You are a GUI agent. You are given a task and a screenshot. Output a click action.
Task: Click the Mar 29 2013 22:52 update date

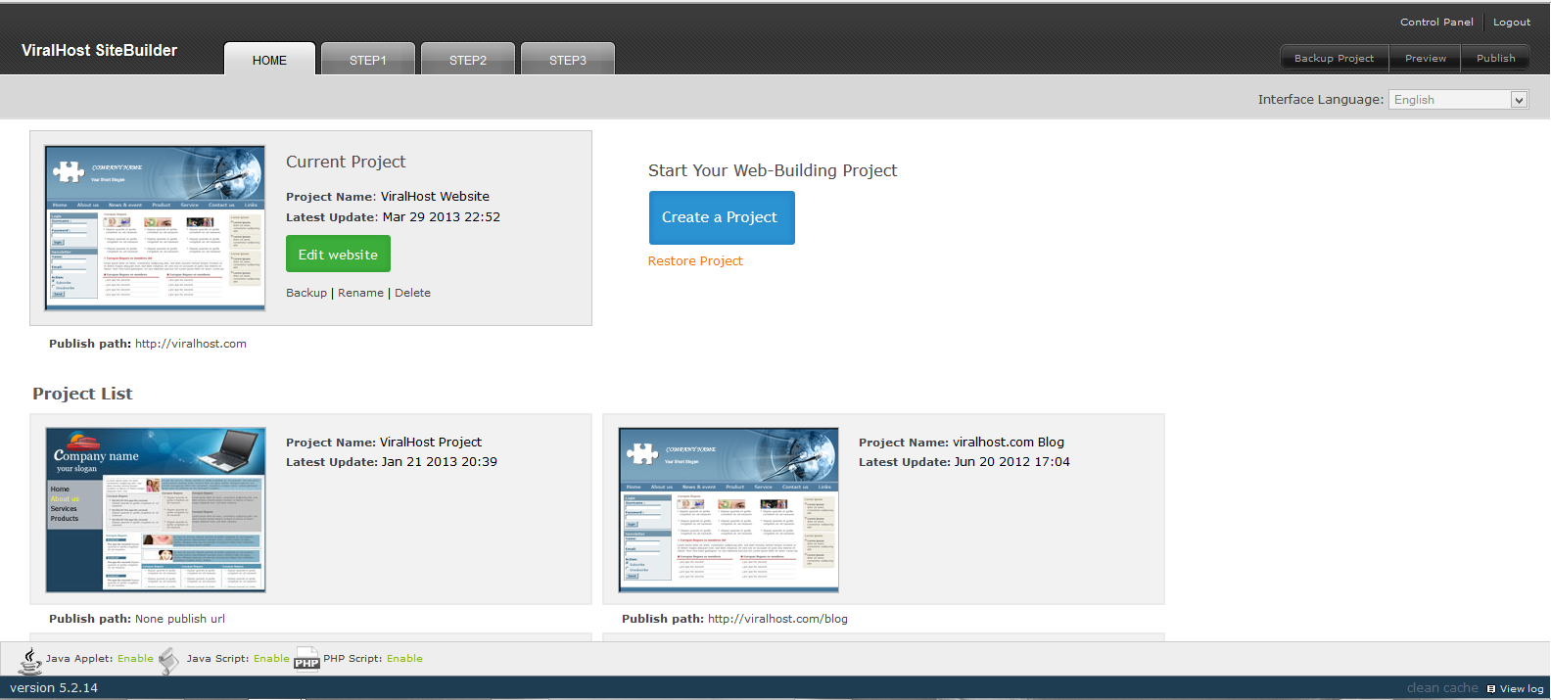tap(442, 217)
